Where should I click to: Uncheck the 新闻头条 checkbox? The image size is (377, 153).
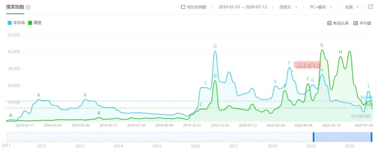point(329,23)
